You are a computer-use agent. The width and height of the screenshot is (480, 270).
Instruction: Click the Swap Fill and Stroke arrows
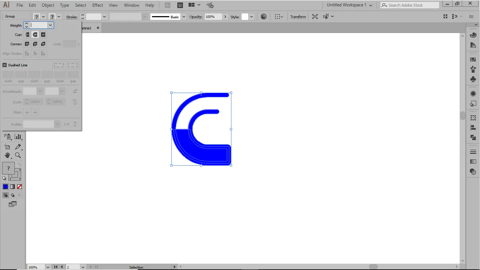[19, 165]
